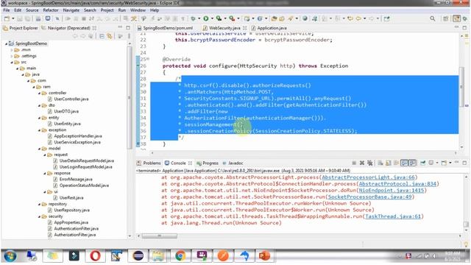Viewport: 471px width, 265px height.
Task: Click the toolbar Search magnifier icon
Action: [x=433, y=18]
